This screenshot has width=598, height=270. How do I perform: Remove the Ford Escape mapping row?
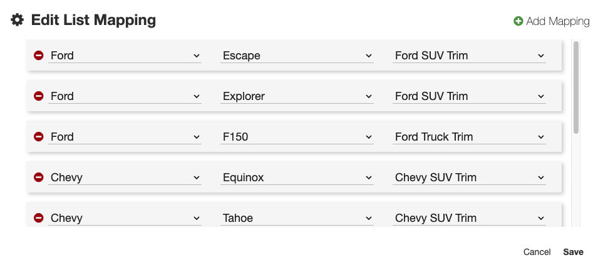pyautogui.click(x=38, y=56)
